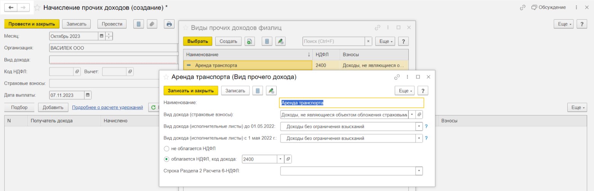Open the Еще menu above the table
Screen dimensions: 594x191
(578, 108)
